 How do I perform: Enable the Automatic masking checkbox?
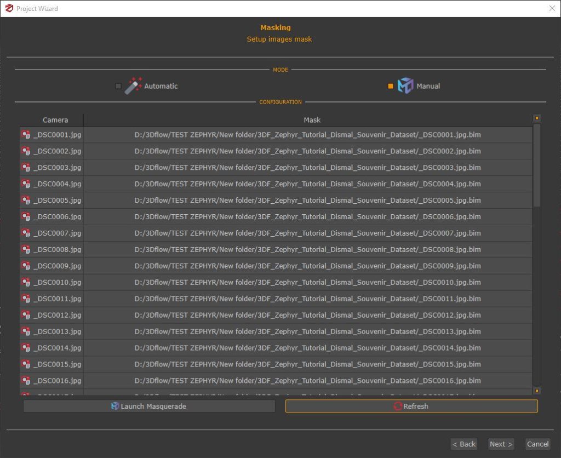[118, 86]
